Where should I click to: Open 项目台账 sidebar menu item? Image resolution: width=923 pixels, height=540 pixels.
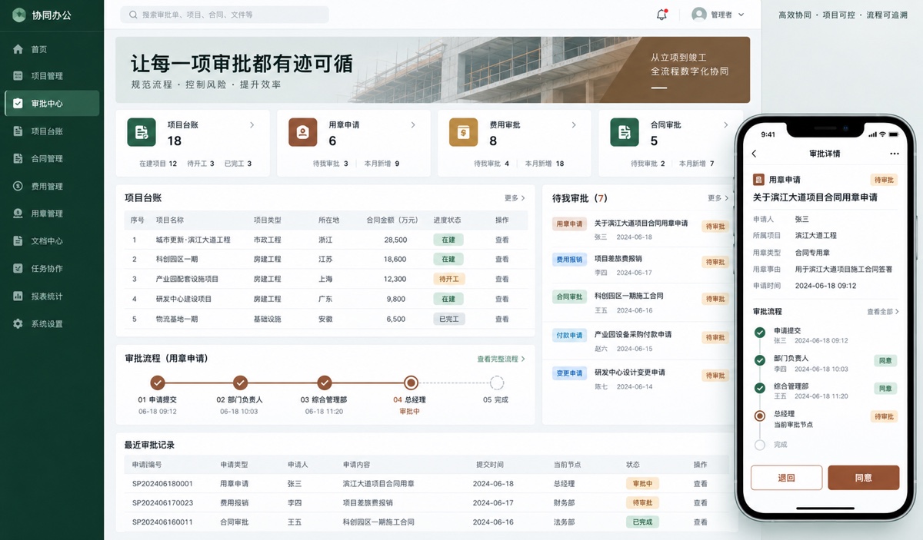click(52, 131)
